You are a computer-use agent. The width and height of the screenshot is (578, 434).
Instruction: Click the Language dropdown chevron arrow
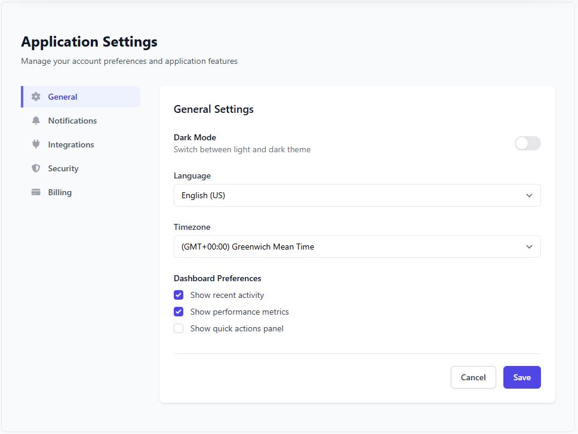click(x=529, y=195)
